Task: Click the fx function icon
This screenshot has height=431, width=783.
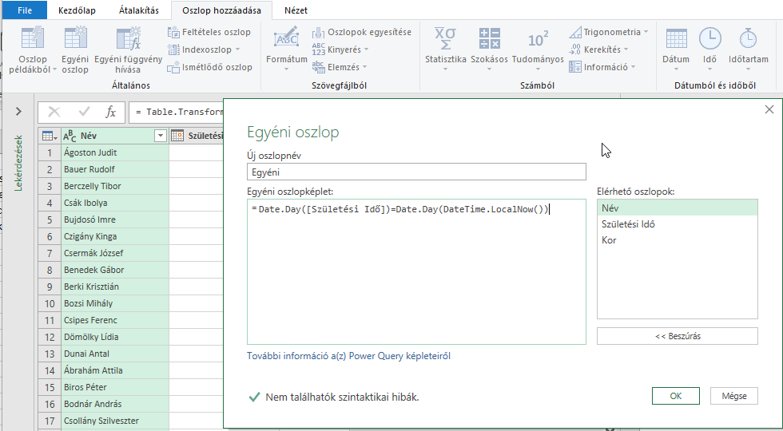Action: tap(111, 113)
